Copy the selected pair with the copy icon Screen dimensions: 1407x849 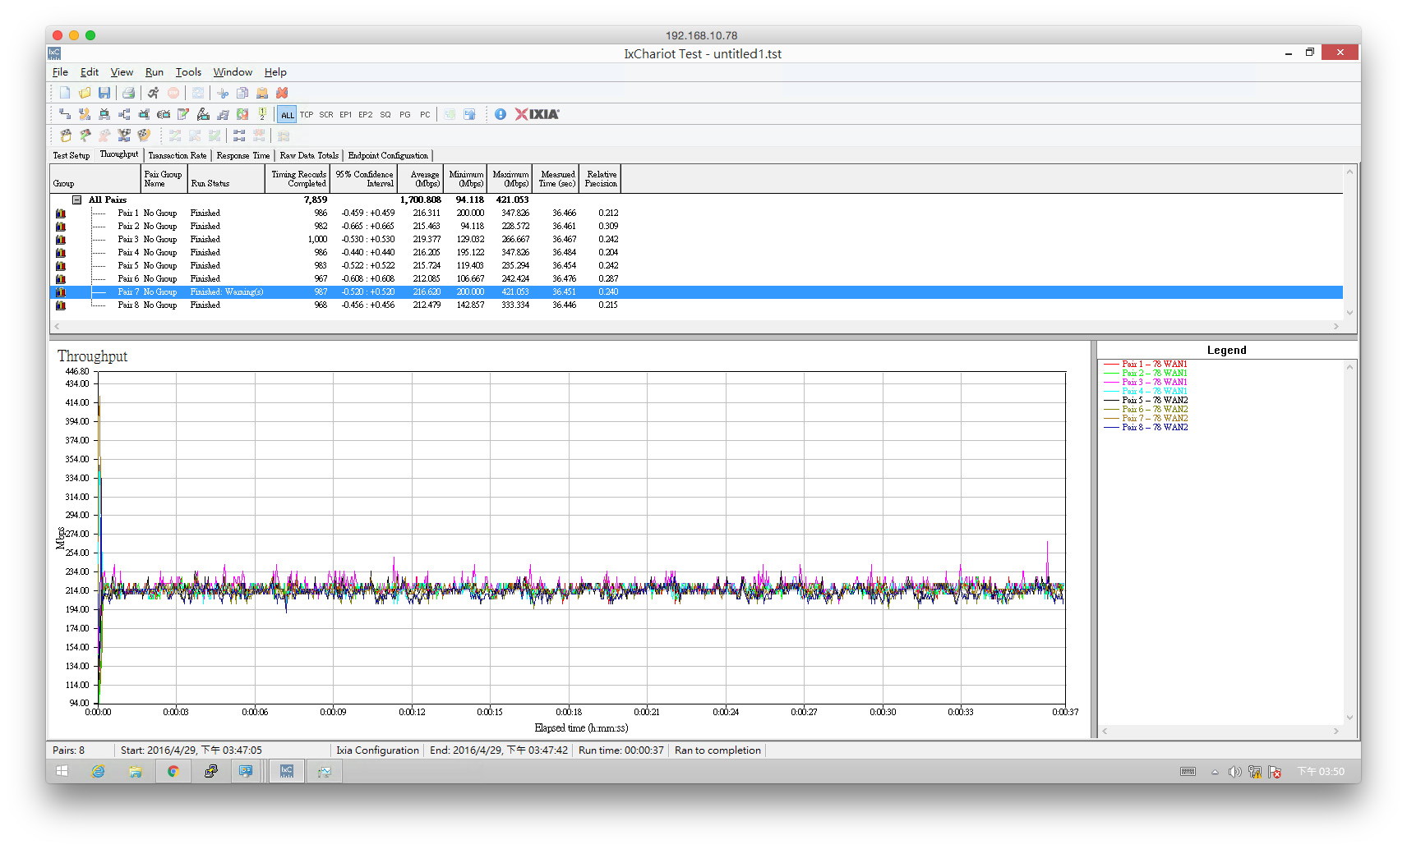[242, 93]
